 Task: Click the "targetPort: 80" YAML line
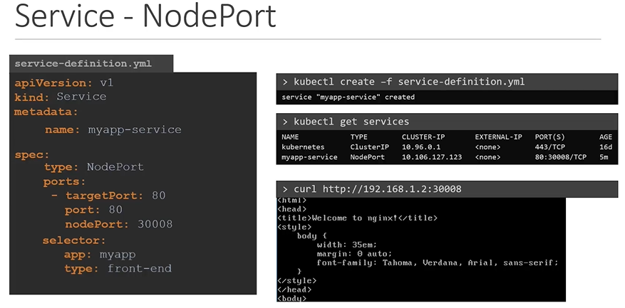tap(115, 196)
